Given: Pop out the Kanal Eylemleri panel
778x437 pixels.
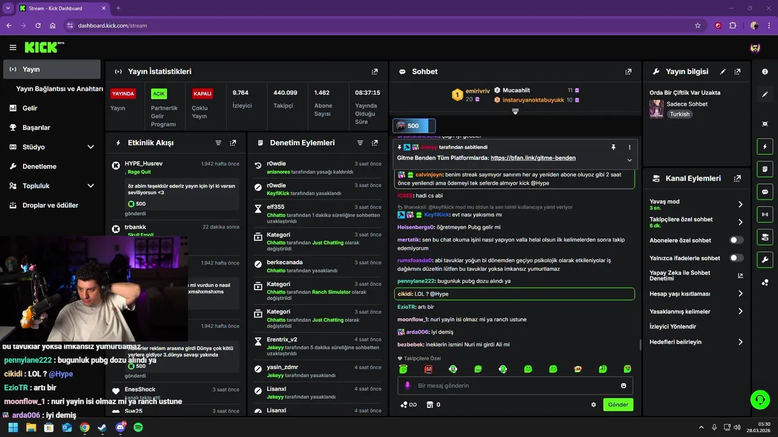Looking at the screenshot, I should point(737,178).
